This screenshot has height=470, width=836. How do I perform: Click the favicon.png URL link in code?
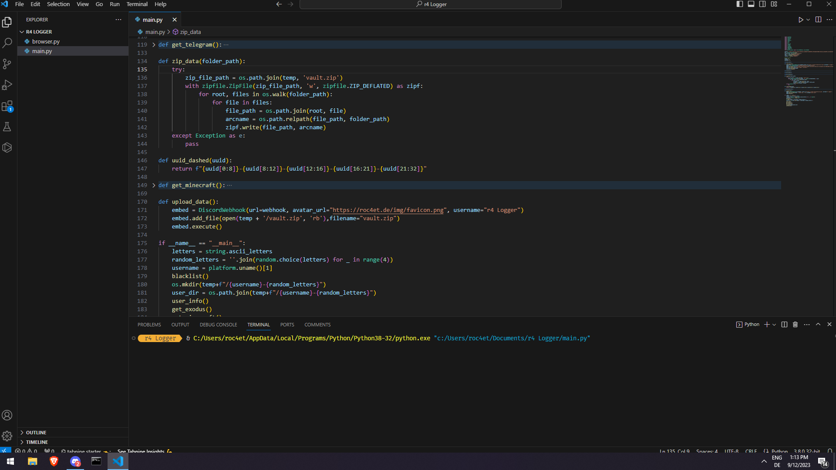click(x=388, y=210)
